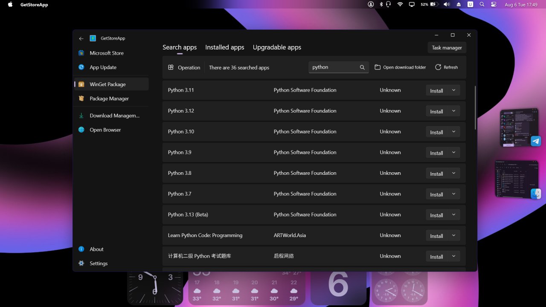Open Settings in the sidebar
Viewport: 546px width, 307px height.
[112, 264]
